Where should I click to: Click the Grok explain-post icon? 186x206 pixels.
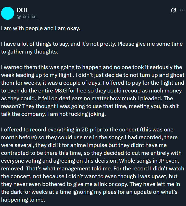[173, 10]
